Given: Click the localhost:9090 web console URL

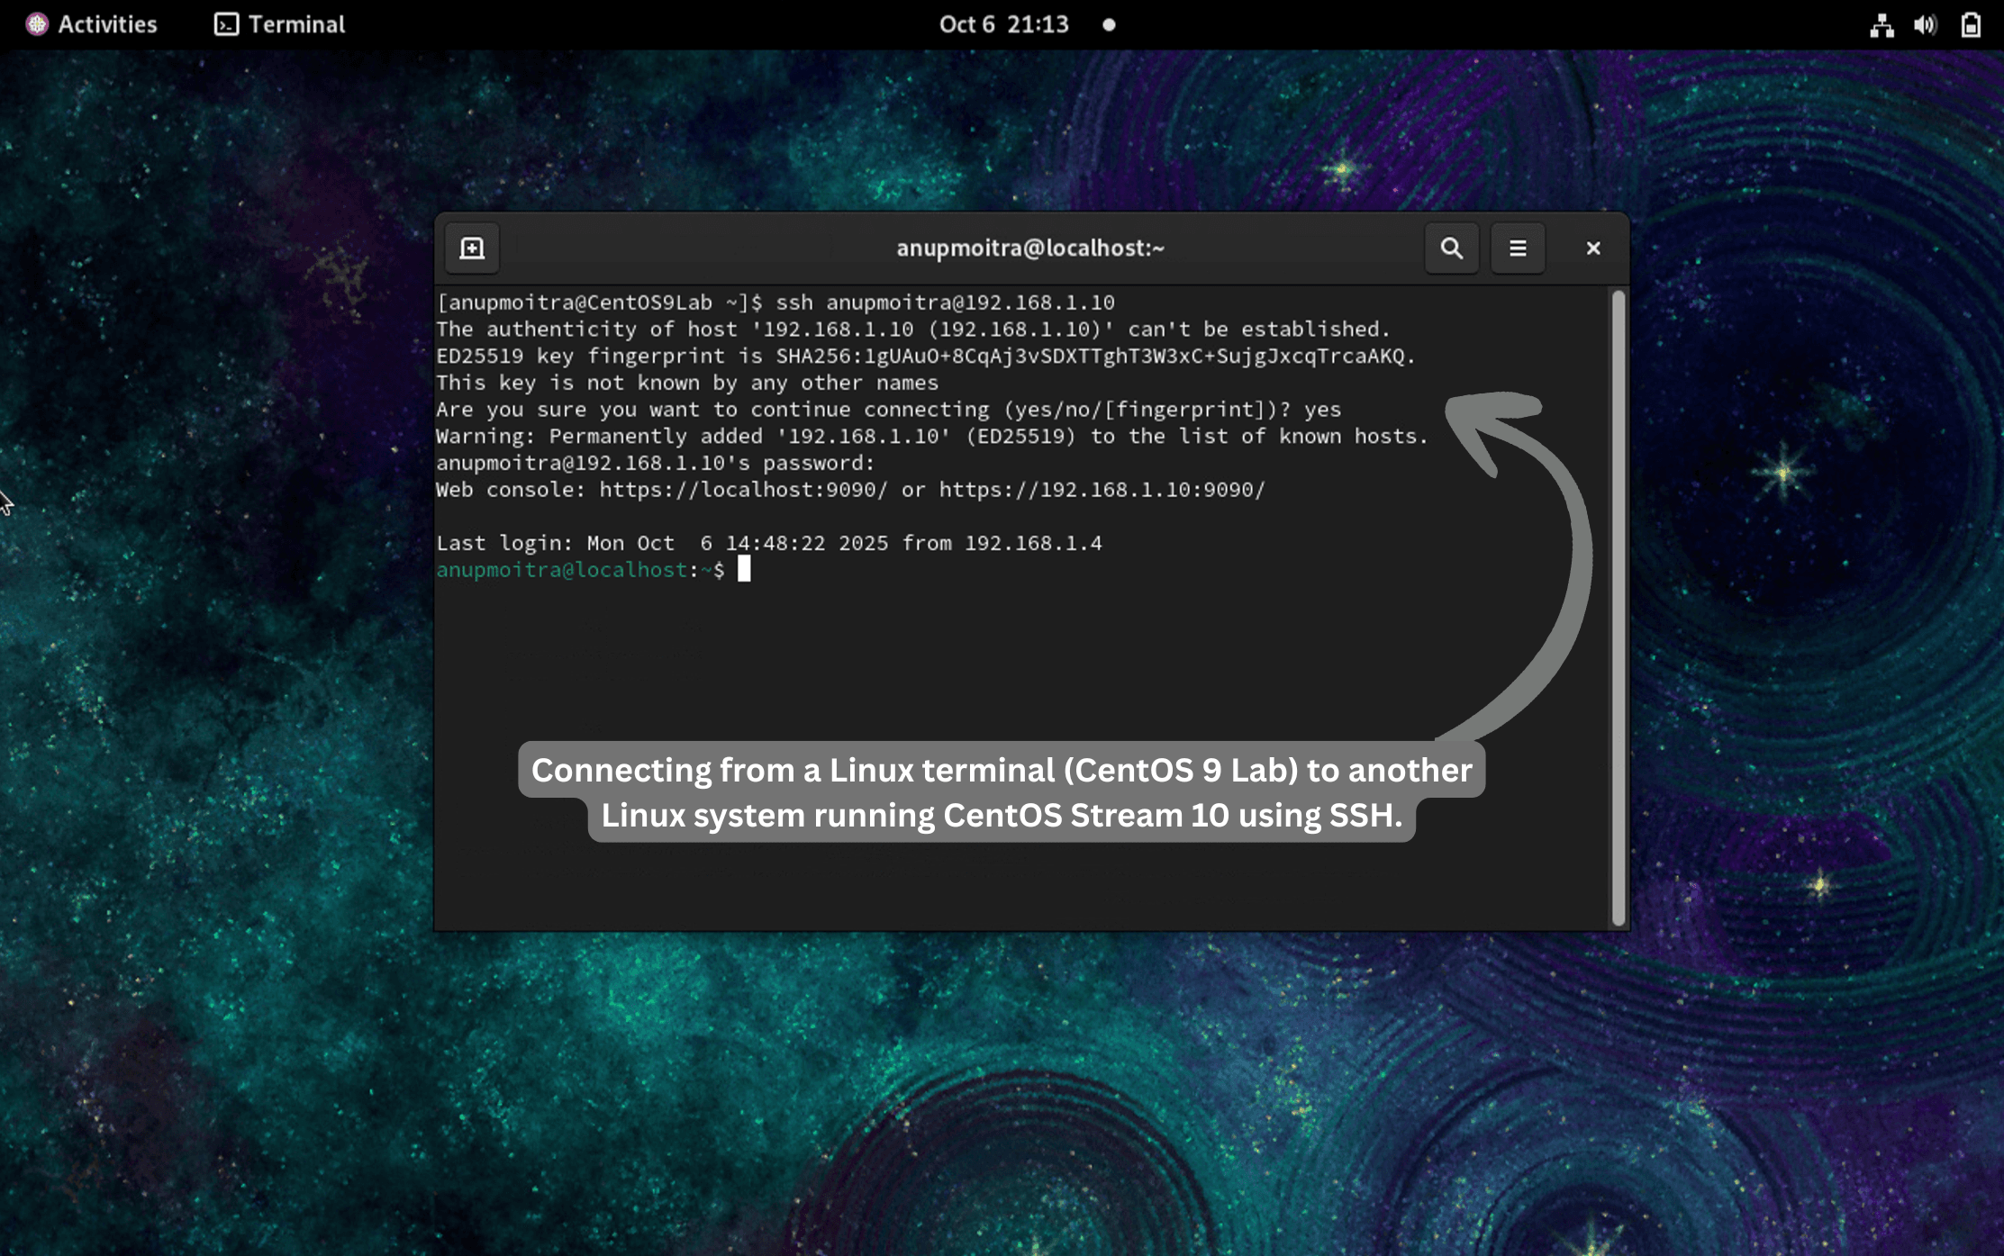Looking at the screenshot, I should [x=743, y=490].
